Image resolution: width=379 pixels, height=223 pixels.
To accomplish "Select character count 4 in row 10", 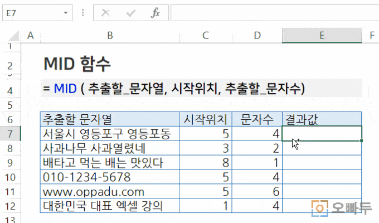I will point(257,177).
